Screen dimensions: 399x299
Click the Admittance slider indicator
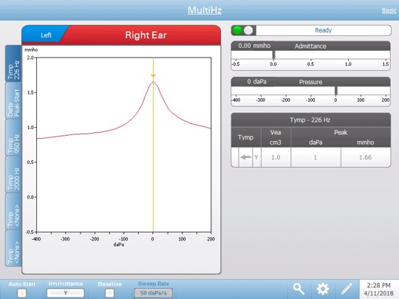[x=274, y=55]
